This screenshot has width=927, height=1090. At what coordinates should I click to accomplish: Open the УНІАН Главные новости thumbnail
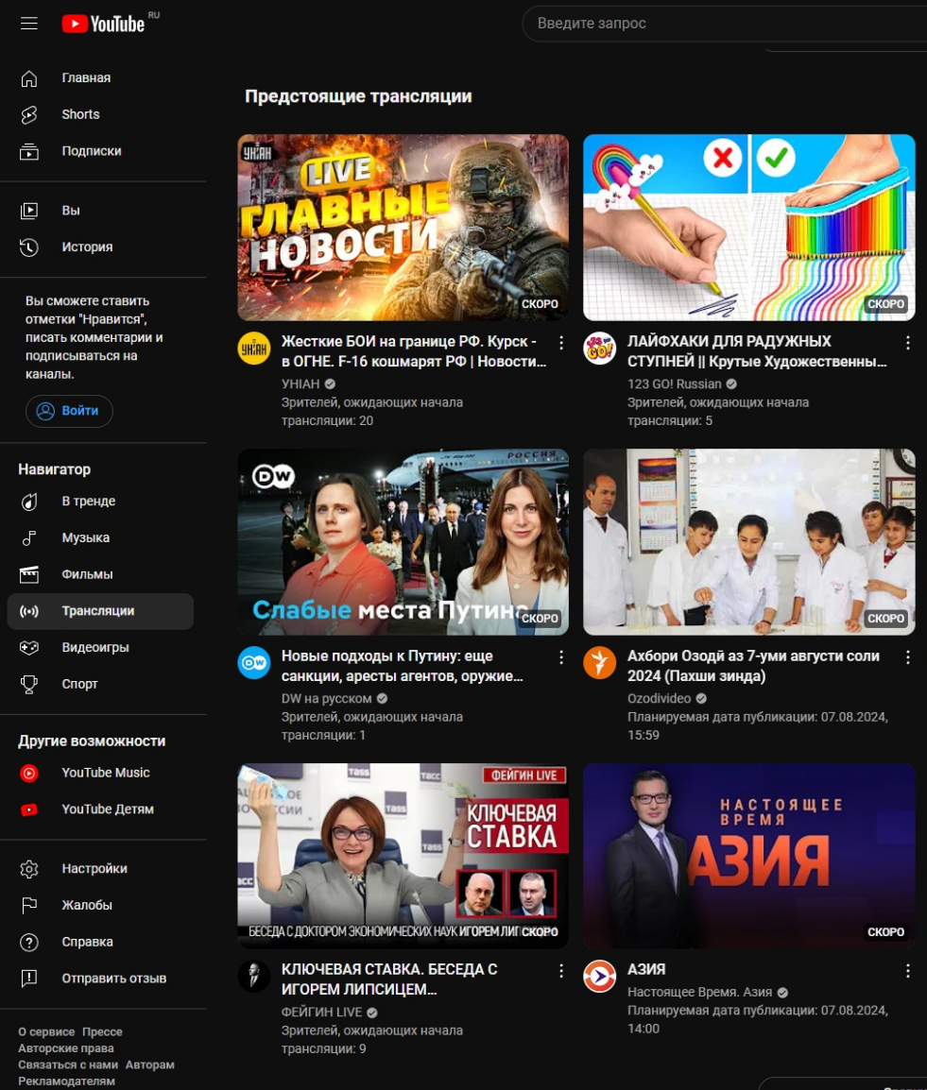click(x=403, y=228)
